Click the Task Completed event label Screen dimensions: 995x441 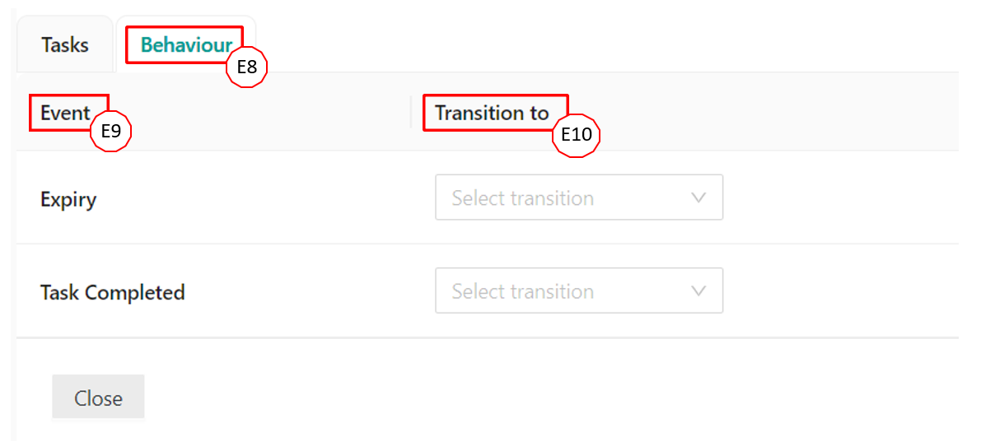click(112, 292)
